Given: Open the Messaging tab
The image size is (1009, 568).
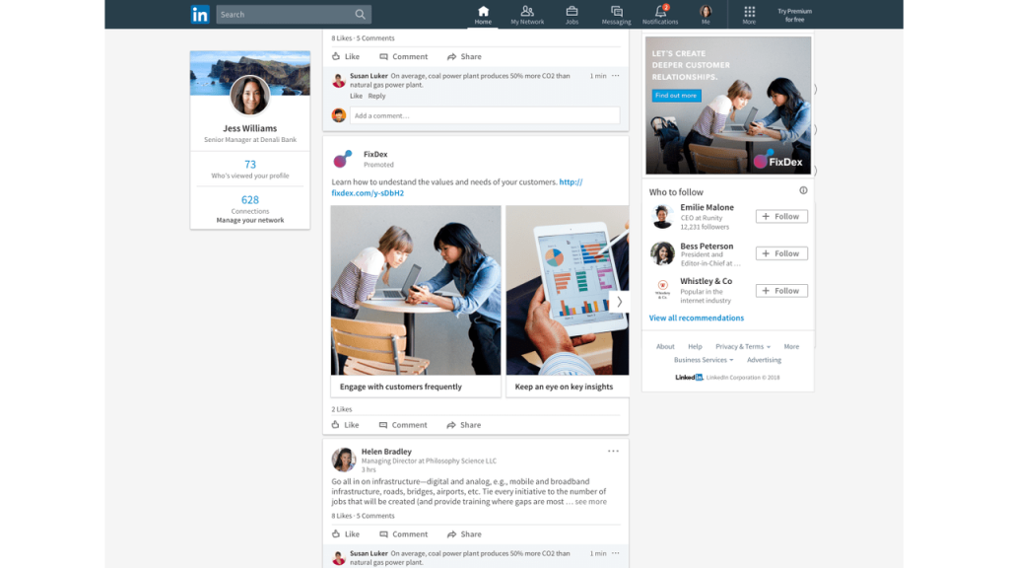Looking at the screenshot, I should 616,15.
